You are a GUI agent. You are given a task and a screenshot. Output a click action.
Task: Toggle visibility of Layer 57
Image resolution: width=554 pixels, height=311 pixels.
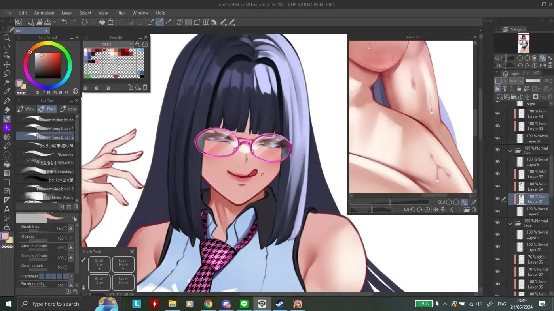coord(497,174)
